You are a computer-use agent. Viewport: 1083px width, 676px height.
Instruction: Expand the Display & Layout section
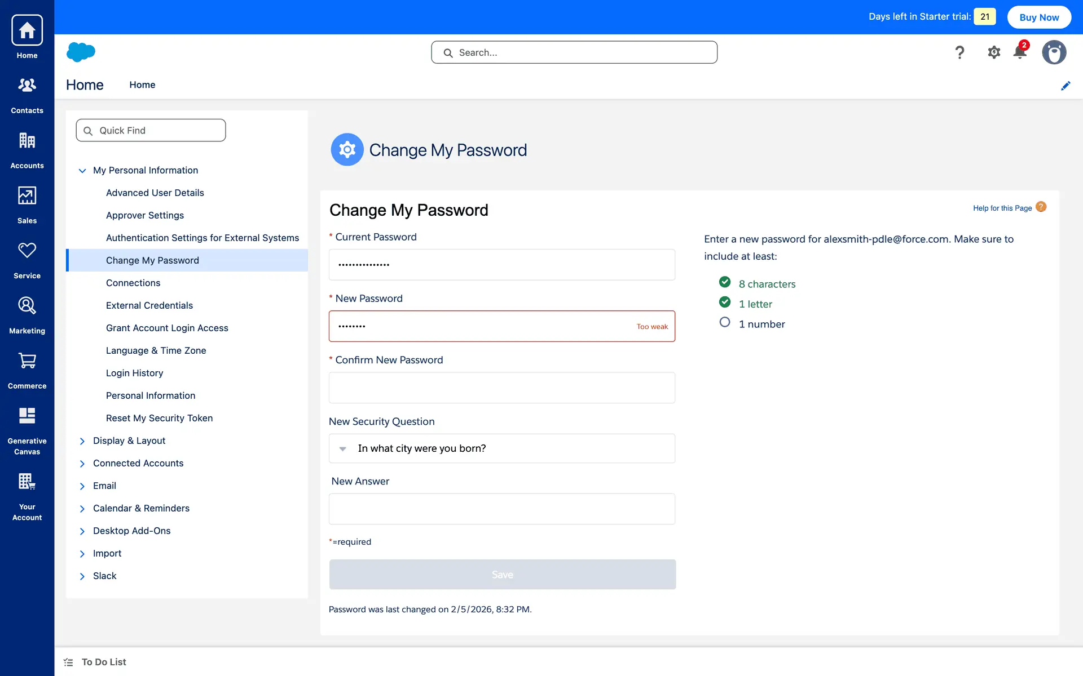click(82, 441)
